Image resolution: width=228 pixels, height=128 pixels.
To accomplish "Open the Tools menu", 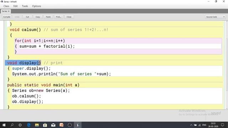I will point(25,6).
